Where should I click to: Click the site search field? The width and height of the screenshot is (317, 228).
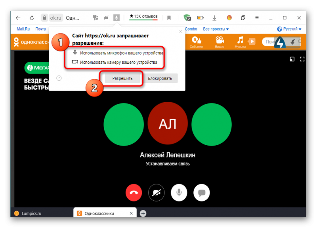(x=269, y=42)
